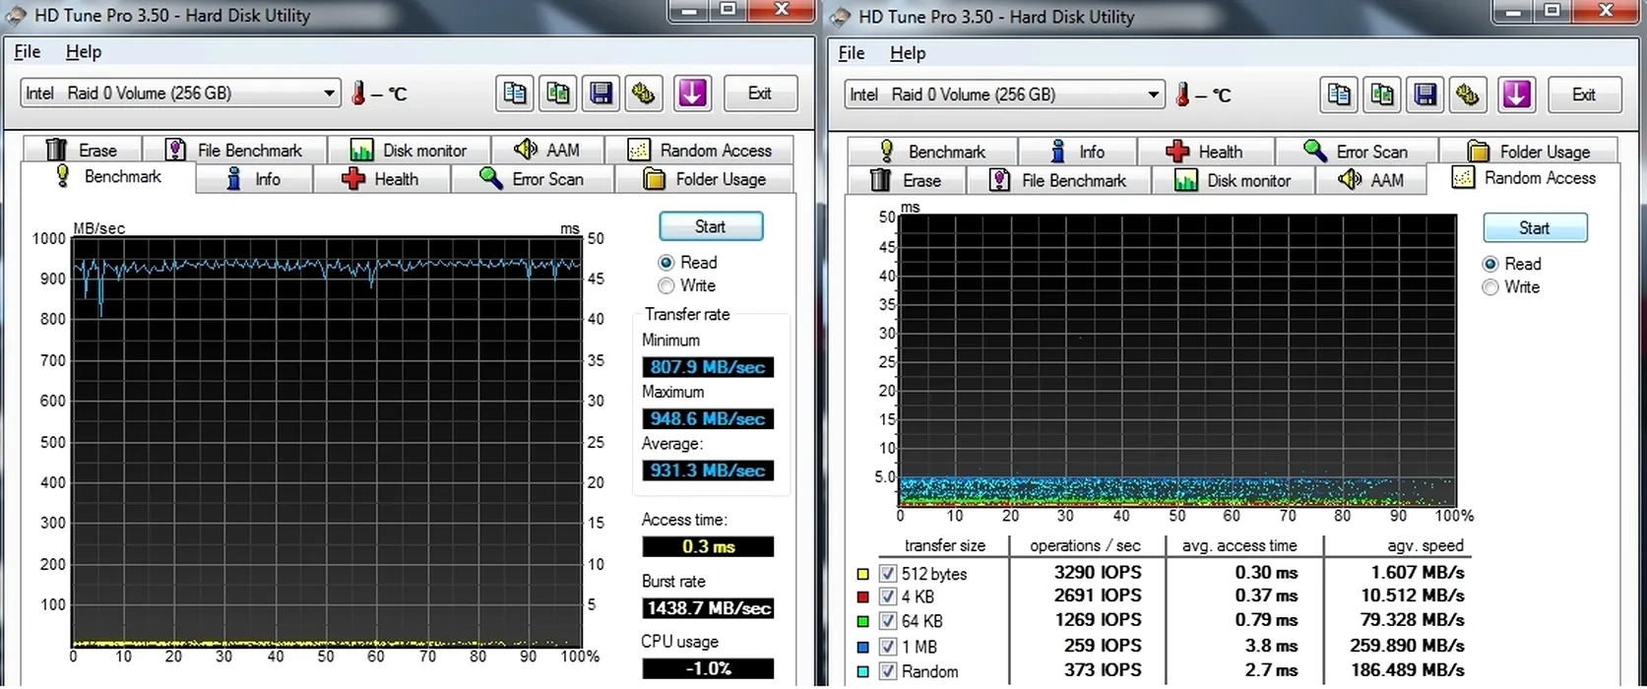This screenshot has height=689, width=1647.
Task: Click the options tools icon in right window
Action: (x=1468, y=94)
